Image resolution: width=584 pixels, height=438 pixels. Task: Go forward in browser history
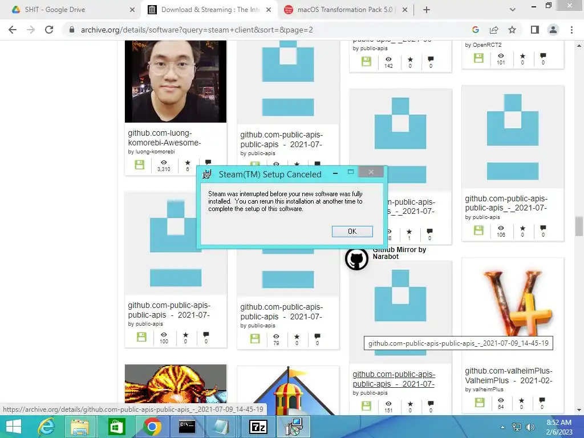click(31, 30)
